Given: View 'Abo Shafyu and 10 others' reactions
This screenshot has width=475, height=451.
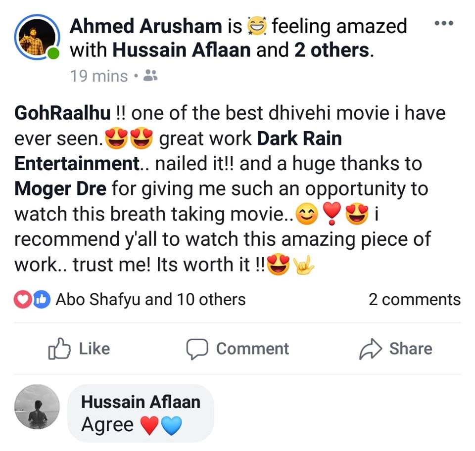Looking at the screenshot, I should (150, 300).
